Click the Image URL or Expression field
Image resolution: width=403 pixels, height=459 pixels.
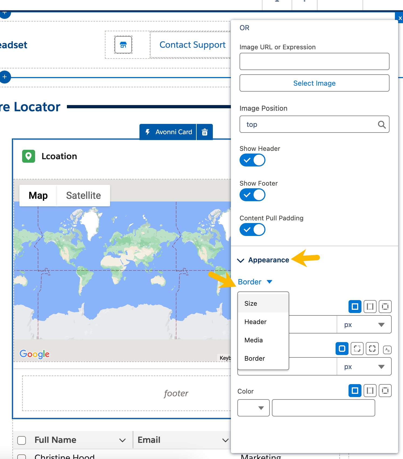(x=314, y=61)
